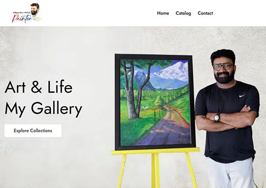This screenshot has width=266, height=188.
Task: Click the colorful Paintemic script wordmark
Action: point(26,19)
